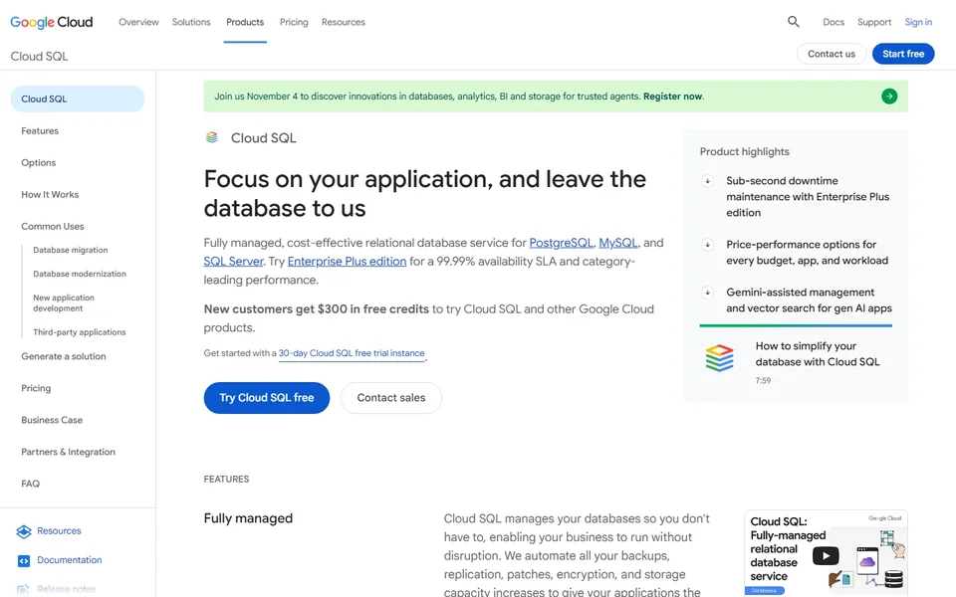This screenshot has width=956, height=597.
Task: Expand the Price-performance options highlight
Action: click(707, 245)
